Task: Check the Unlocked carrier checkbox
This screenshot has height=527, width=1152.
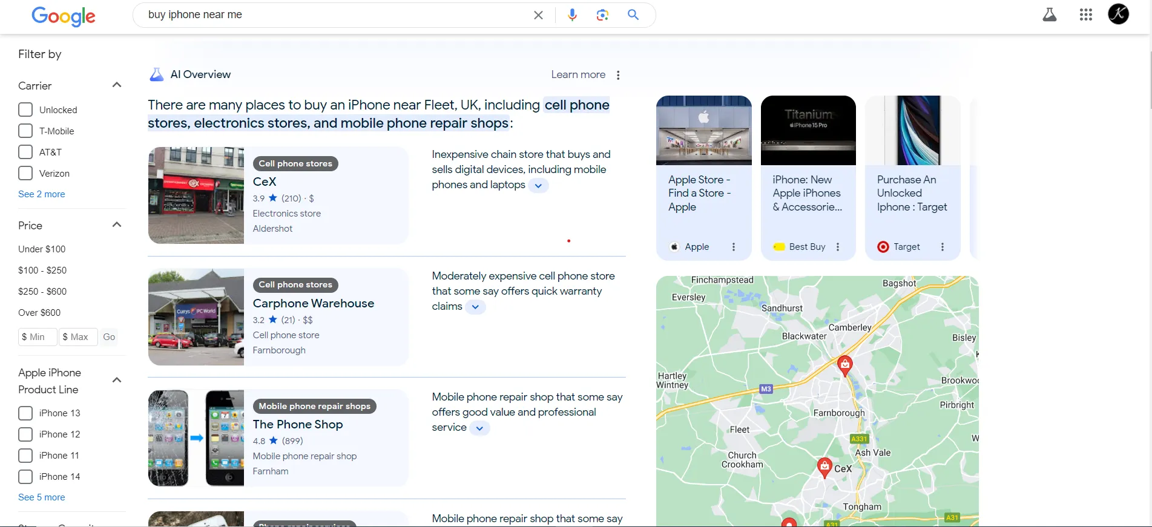Action: [25, 110]
